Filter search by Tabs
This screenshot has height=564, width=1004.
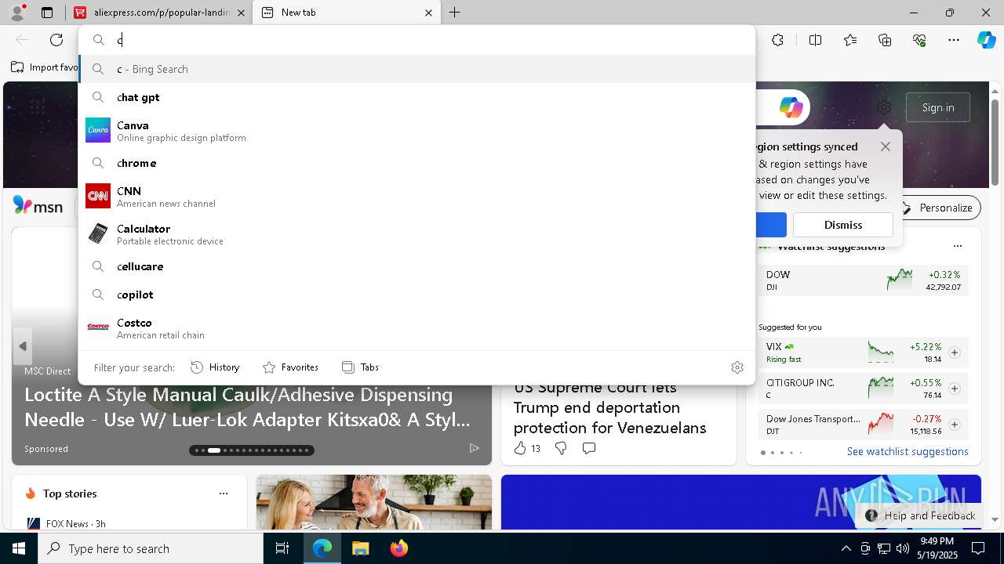[360, 367]
